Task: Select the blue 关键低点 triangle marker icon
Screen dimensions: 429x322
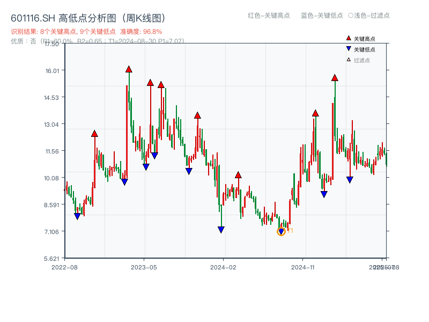Action: tap(349, 48)
